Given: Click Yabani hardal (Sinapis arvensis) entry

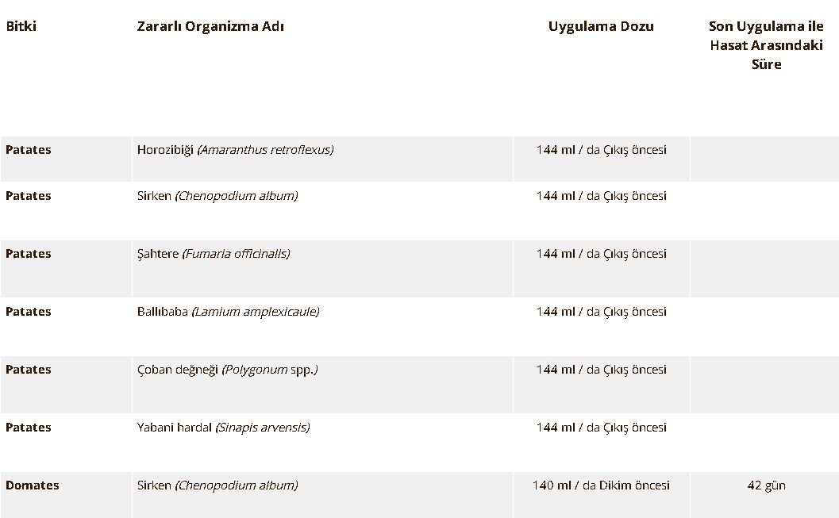Looking at the screenshot, I should (223, 428).
